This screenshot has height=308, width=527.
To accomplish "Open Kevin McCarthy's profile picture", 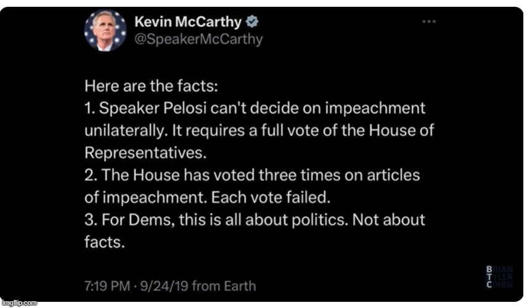I will (106, 31).
